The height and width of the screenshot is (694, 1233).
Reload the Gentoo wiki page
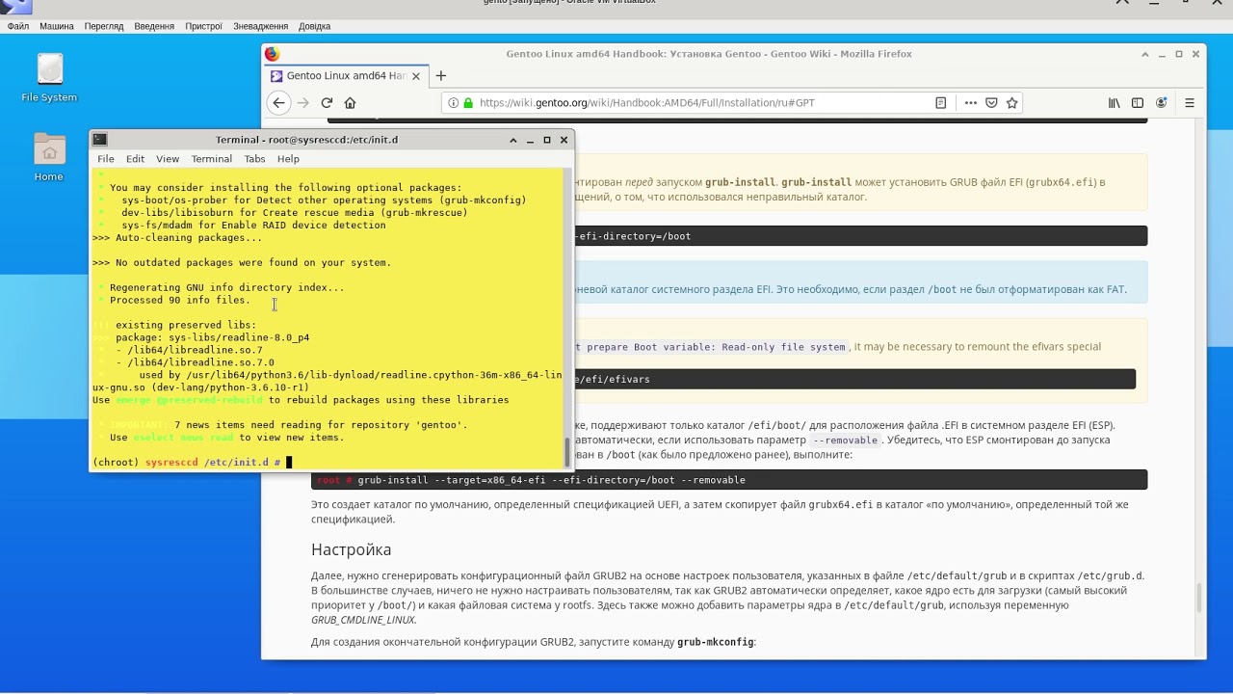tap(327, 103)
